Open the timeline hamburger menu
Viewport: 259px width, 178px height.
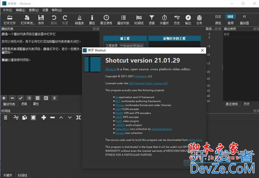6,118
